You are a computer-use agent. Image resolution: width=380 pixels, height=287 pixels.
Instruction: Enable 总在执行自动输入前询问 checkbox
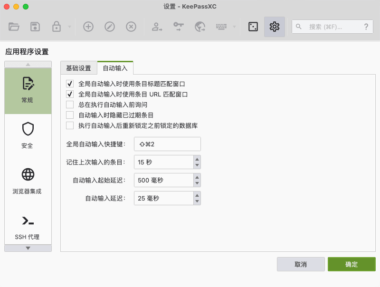tap(70, 105)
